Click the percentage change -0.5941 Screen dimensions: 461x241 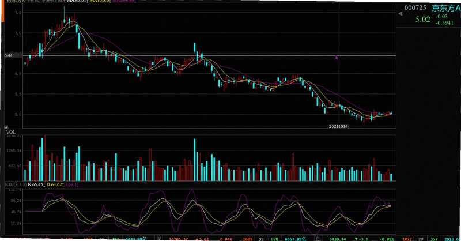pos(444,23)
